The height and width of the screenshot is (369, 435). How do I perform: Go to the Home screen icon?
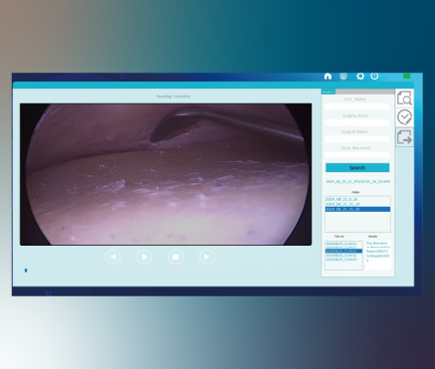click(x=327, y=77)
